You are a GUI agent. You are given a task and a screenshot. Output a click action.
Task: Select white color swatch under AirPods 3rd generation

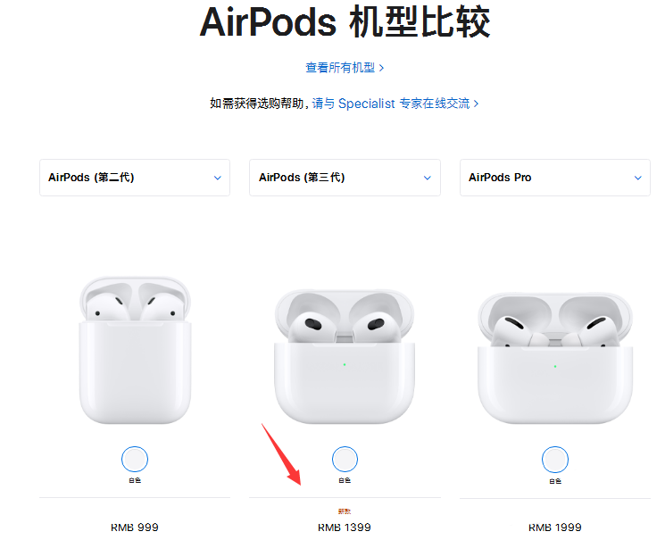click(x=345, y=459)
